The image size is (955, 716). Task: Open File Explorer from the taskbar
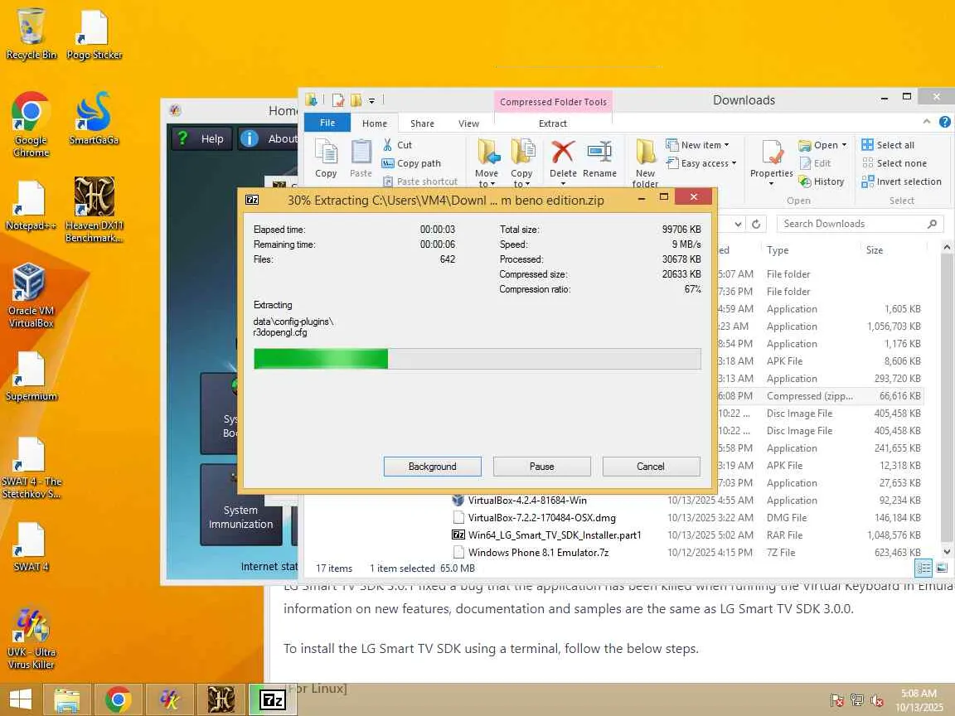pyautogui.click(x=66, y=699)
